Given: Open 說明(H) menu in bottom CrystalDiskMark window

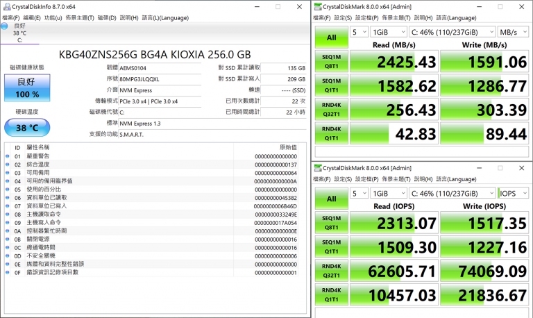Looking at the screenshot, I should (423, 179).
